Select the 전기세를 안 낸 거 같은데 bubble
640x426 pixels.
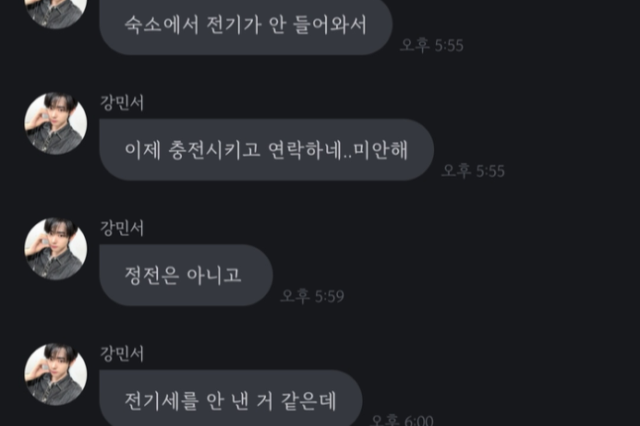(x=231, y=399)
